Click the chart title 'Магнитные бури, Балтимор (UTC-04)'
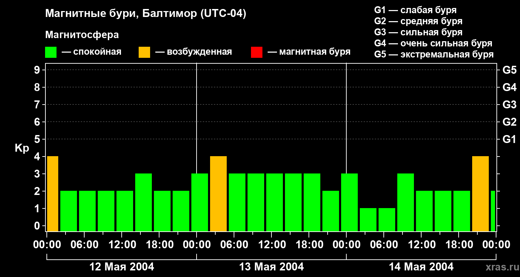Screen dimensions: 520x277 (146, 14)
